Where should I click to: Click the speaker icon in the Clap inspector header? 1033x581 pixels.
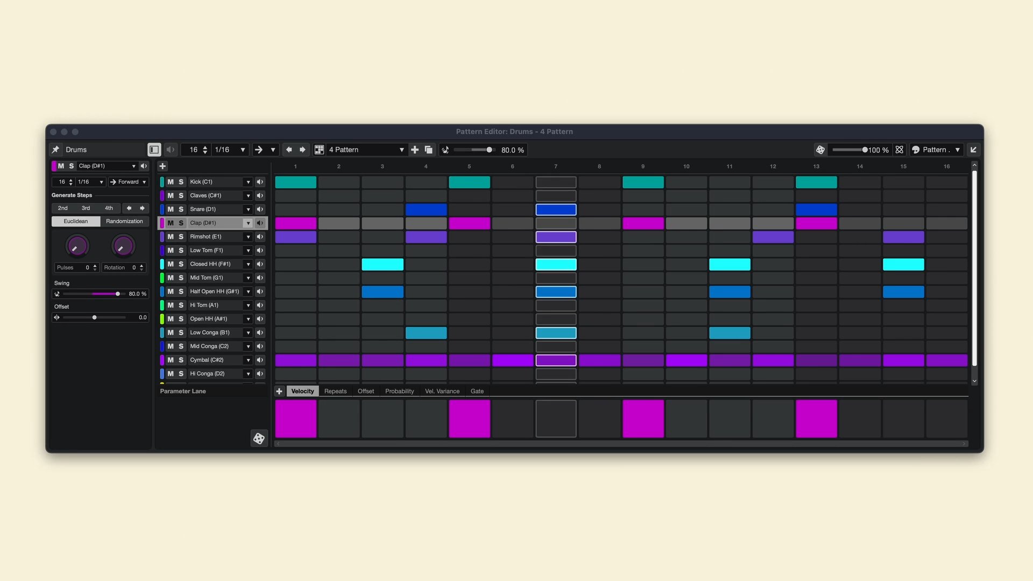(x=144, y=166)
